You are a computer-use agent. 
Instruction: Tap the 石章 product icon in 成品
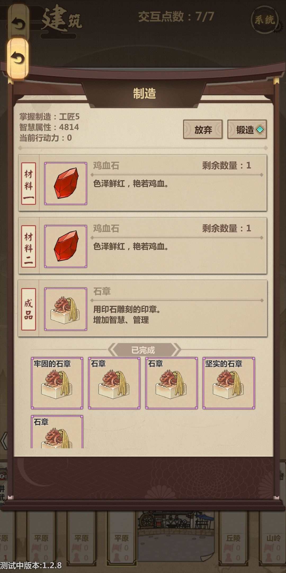[x=66, y=309]
